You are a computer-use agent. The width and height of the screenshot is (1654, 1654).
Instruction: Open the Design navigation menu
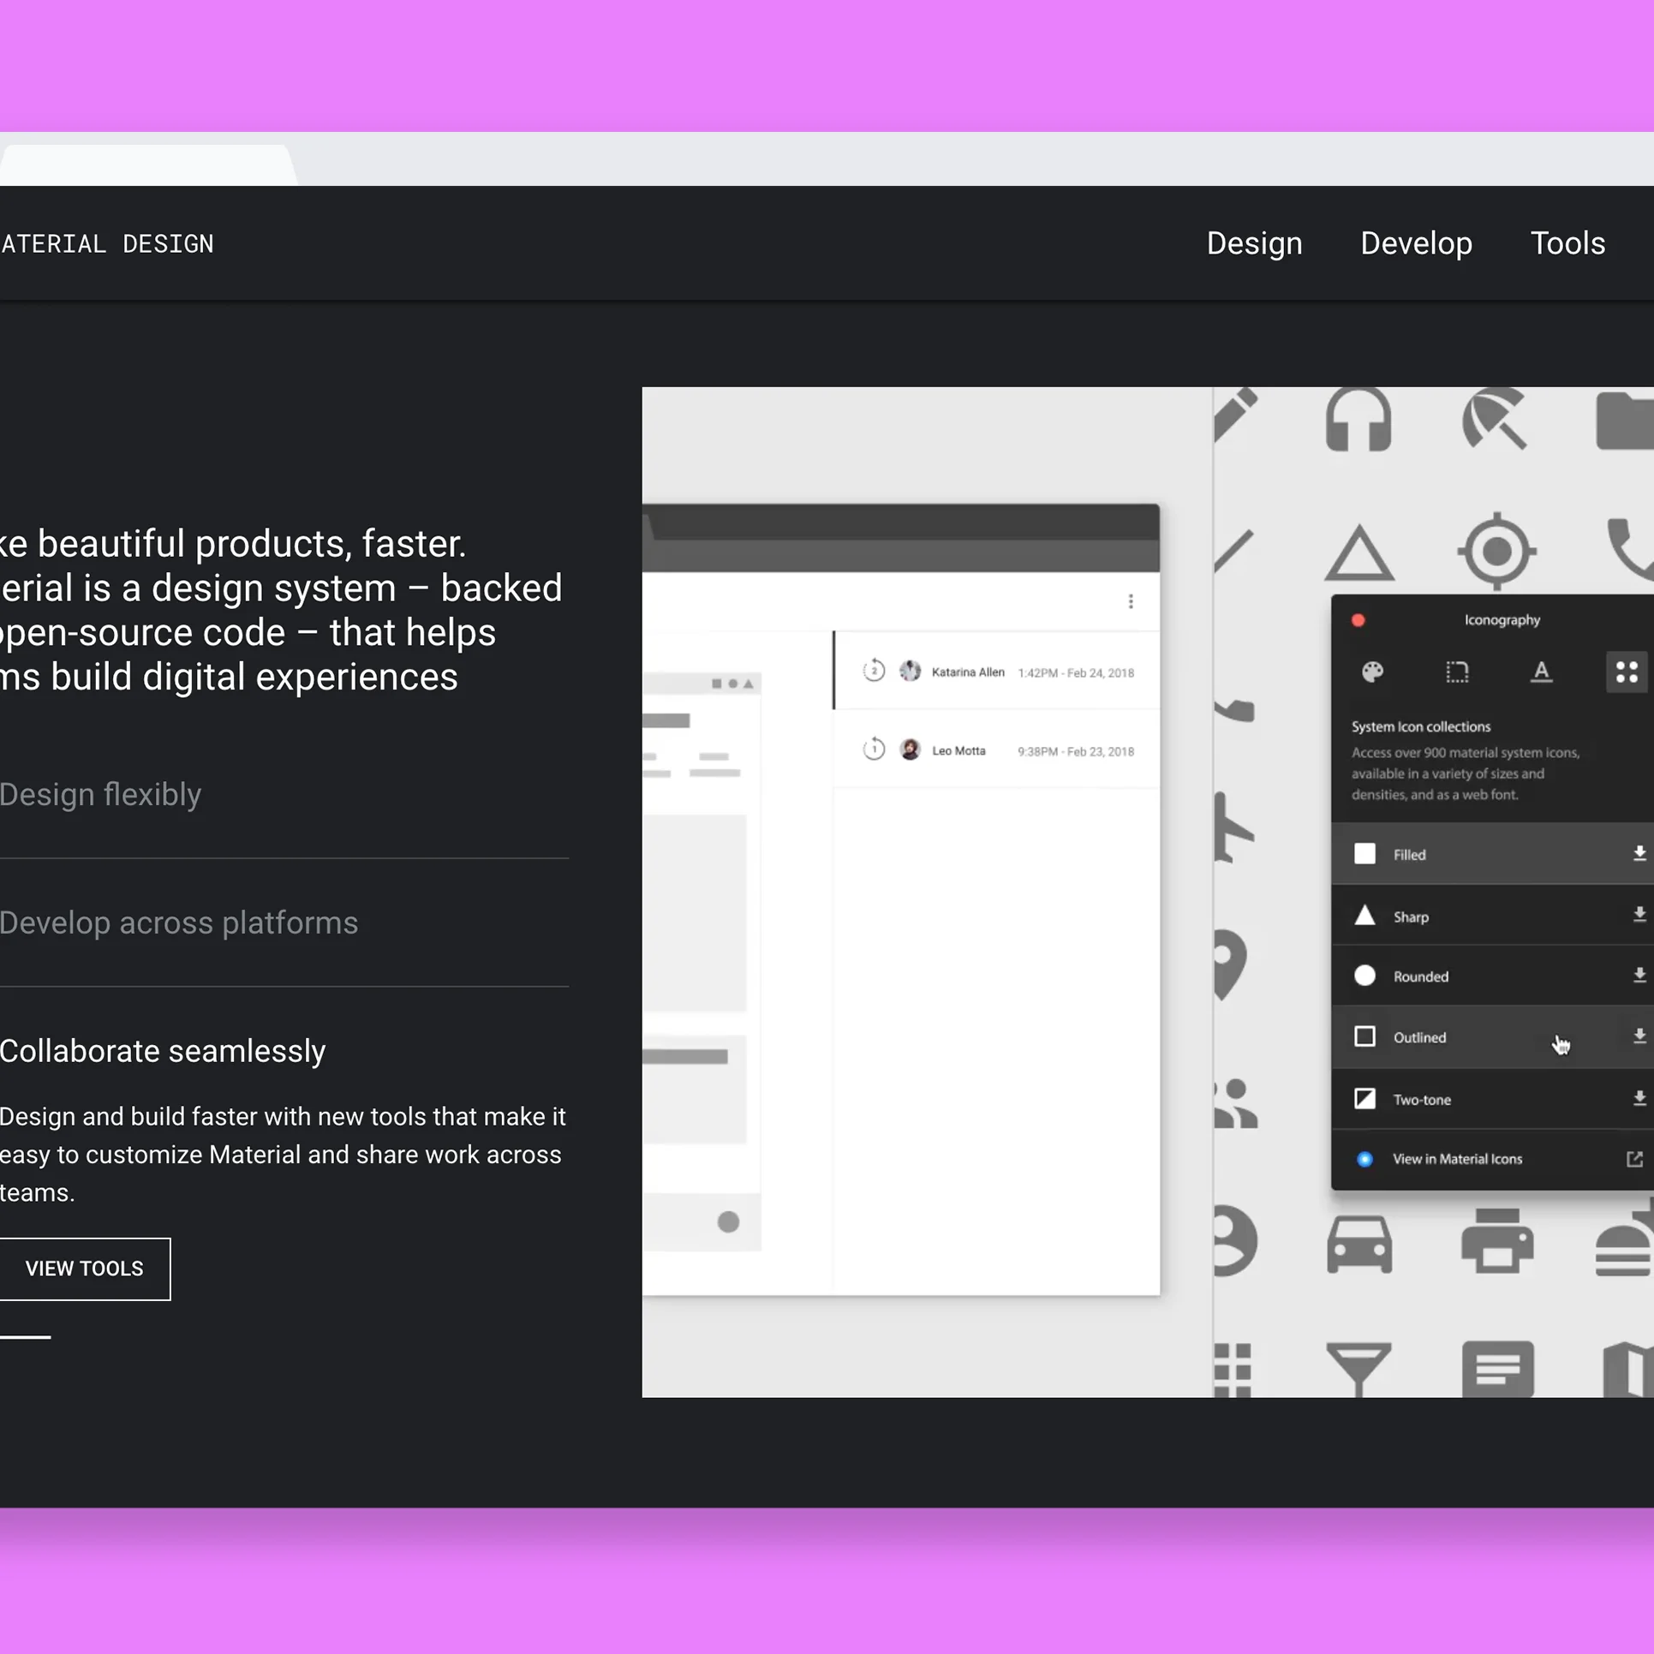click(1254, 244)
